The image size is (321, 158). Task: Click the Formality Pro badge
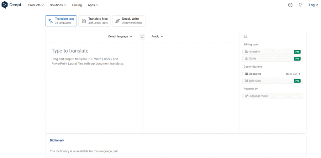coord(297,52)
